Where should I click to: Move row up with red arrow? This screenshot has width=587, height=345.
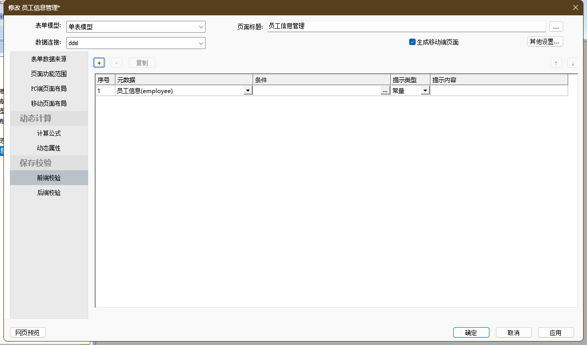556,63
